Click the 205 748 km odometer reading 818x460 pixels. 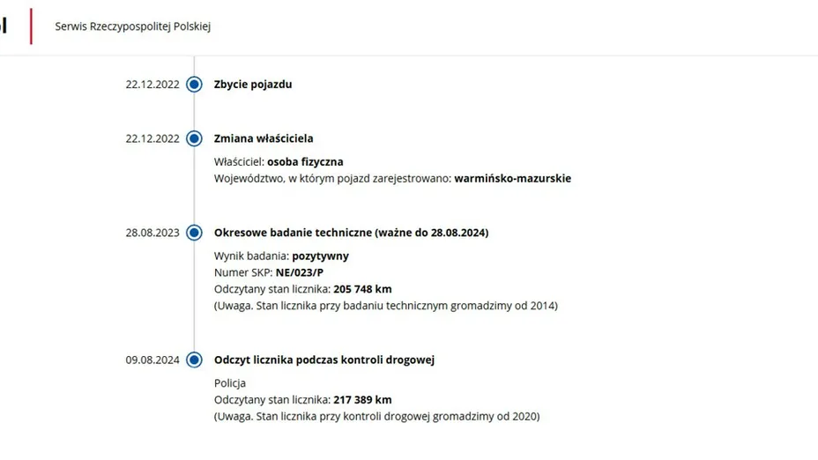tap(362, 289)
